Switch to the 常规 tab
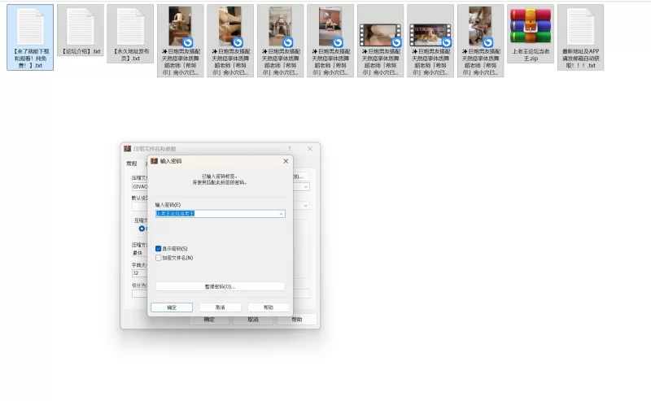The height and width of the screenshot is (401, 651). pos(132,163)
